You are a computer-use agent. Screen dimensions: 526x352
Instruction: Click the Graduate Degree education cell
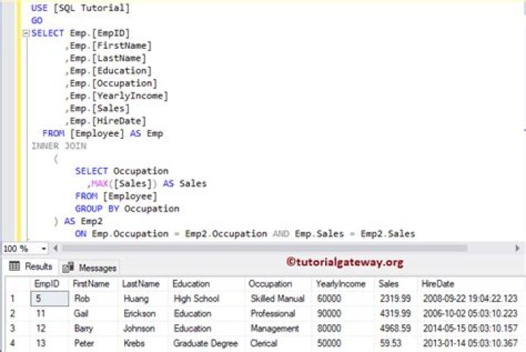[206, 343]
